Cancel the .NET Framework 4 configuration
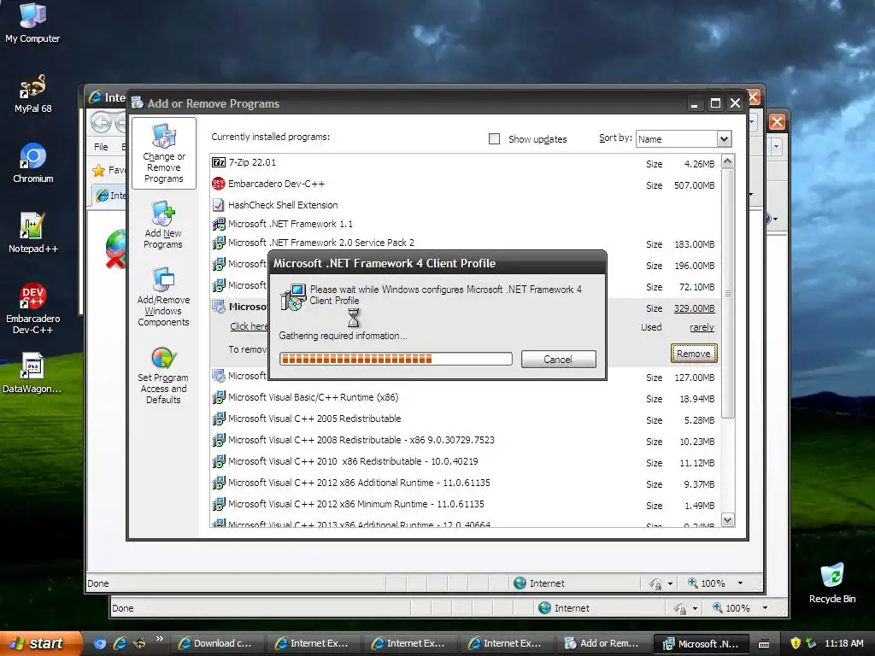The image size is (875, 656). coord(559,360)
